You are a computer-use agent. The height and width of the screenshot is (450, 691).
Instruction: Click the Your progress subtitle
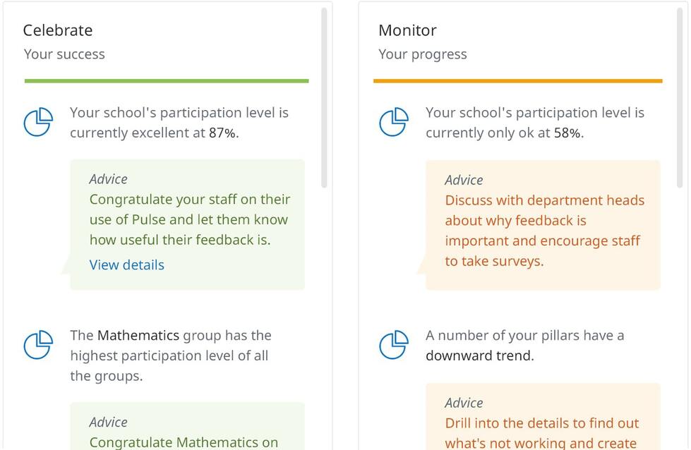click(423, 54)
